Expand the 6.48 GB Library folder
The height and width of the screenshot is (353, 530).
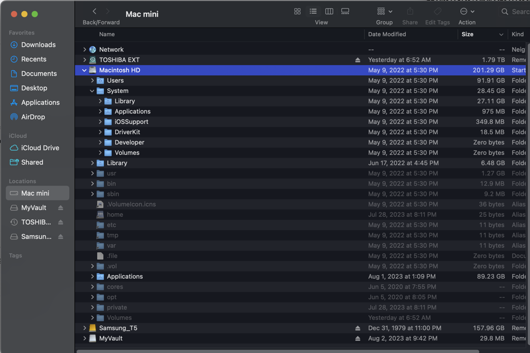92,163
